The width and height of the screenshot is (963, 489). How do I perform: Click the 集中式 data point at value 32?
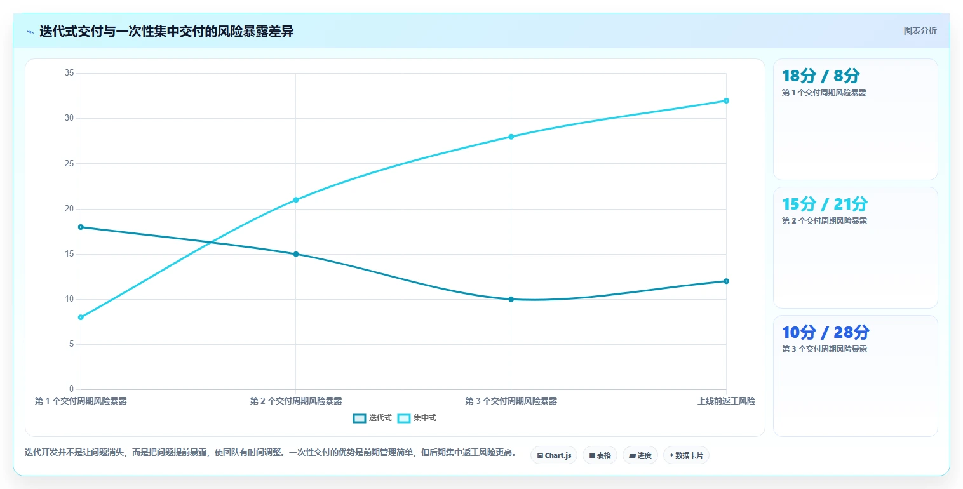point(726,100)
